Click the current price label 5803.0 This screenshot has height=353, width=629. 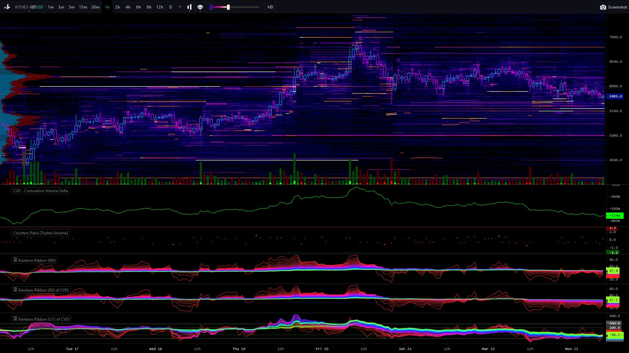pyautogui.click(x=615, y=96)
